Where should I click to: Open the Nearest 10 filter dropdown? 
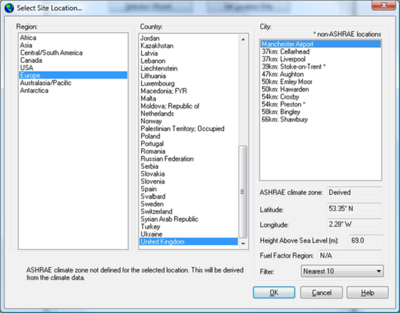coord(342,271)
